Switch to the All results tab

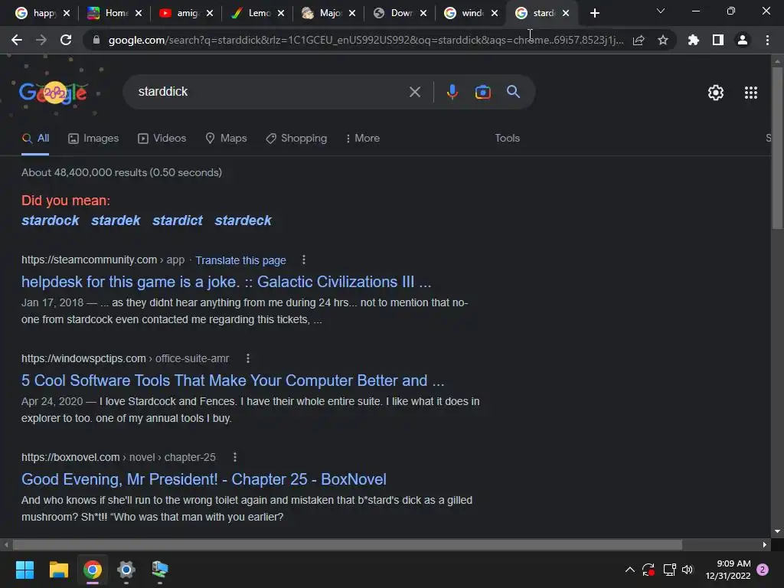point(35,138)
